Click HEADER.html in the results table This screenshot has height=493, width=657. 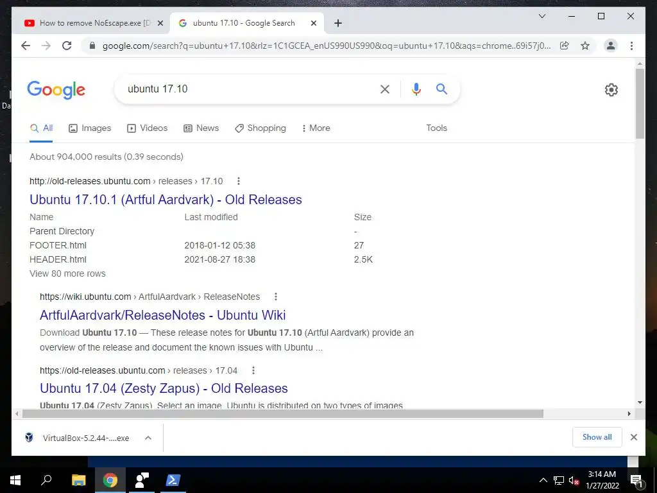[58, 260]
